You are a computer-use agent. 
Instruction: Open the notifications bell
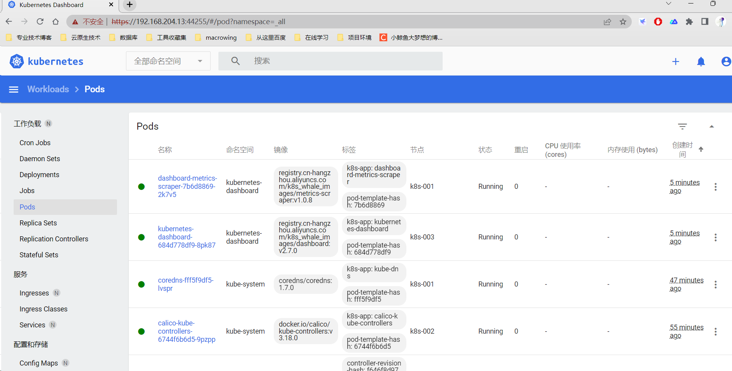pos(701,62)
